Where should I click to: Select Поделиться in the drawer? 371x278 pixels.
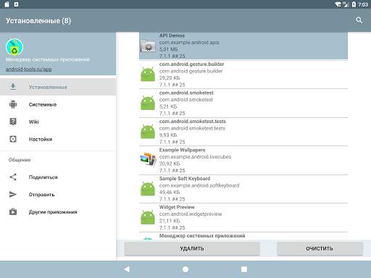coord(58,177)
